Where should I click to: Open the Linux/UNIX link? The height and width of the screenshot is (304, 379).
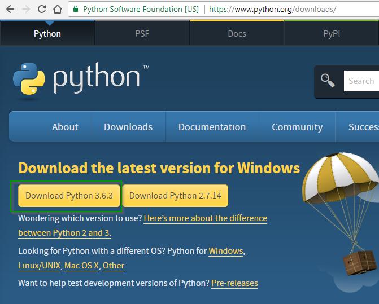point(39,266)
